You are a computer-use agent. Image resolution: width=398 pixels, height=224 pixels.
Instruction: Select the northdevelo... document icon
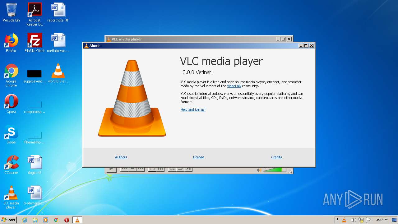(x=58, y=43)
